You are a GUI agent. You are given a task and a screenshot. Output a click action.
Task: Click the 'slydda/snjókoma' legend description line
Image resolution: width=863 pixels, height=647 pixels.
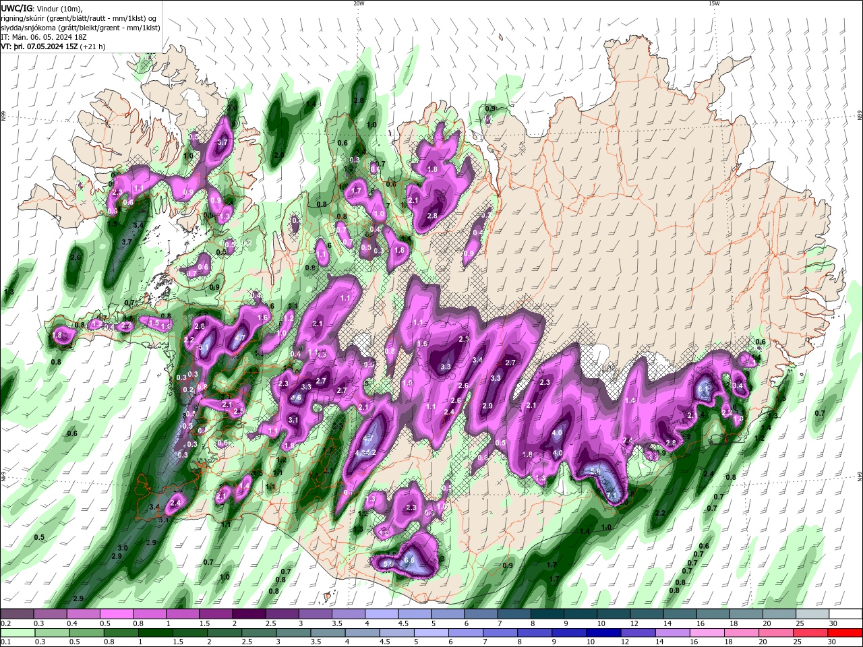point(80,28)
